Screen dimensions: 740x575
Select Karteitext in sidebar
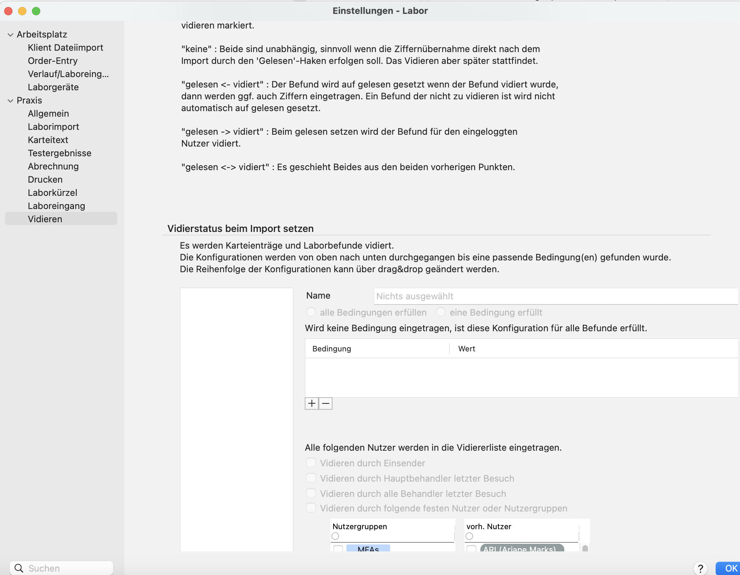48,140
